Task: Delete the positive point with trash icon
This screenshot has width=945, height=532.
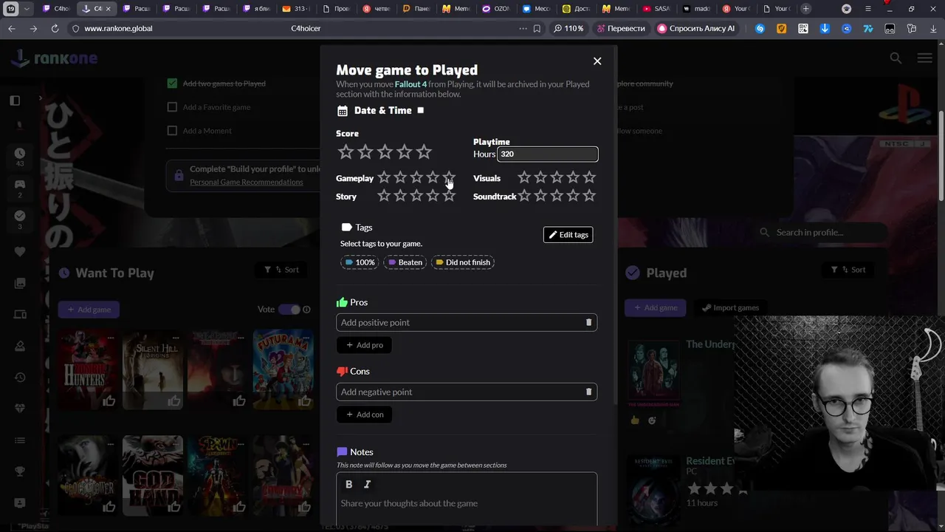Action: [x=588, y=322]
